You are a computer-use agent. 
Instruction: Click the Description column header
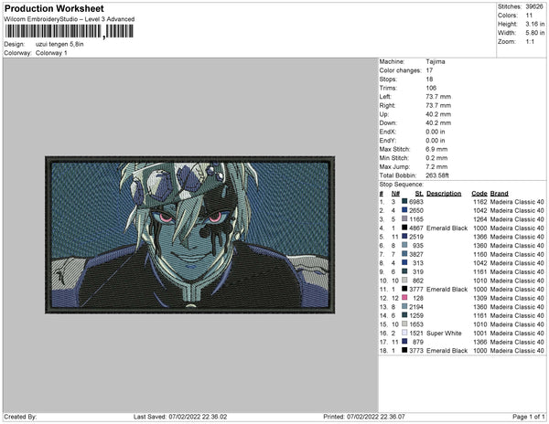pos(444,194)
